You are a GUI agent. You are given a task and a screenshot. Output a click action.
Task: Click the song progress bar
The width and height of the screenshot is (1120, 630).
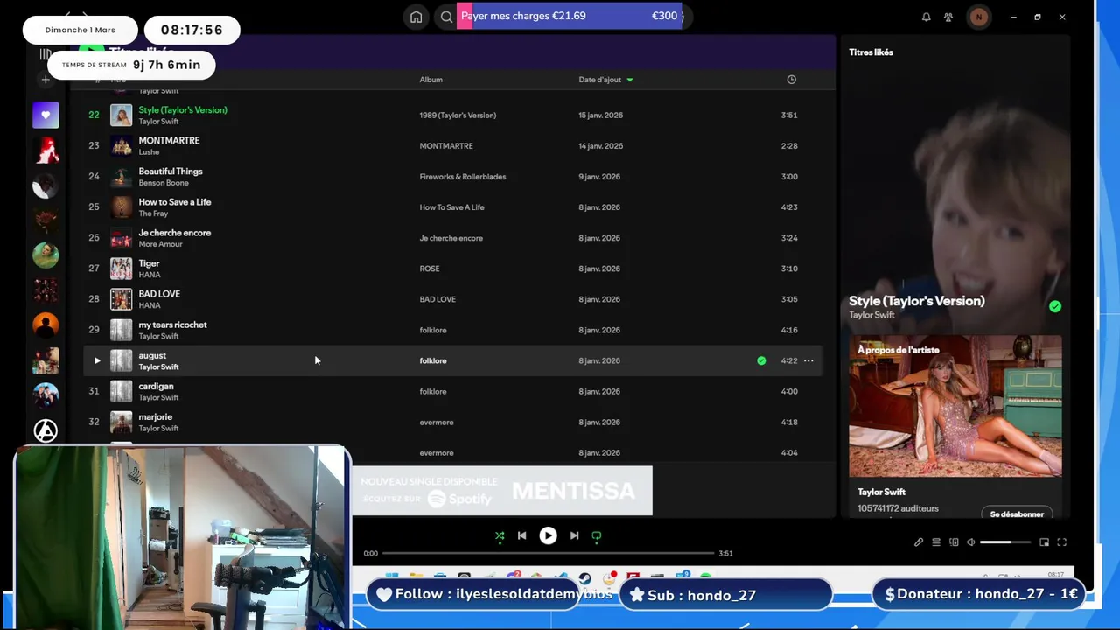point(548,553)
